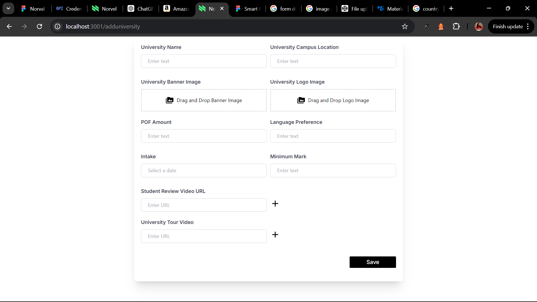Click the logo image upload icon
This screenshot has width=537, height=302.
(x=301, y=100)
